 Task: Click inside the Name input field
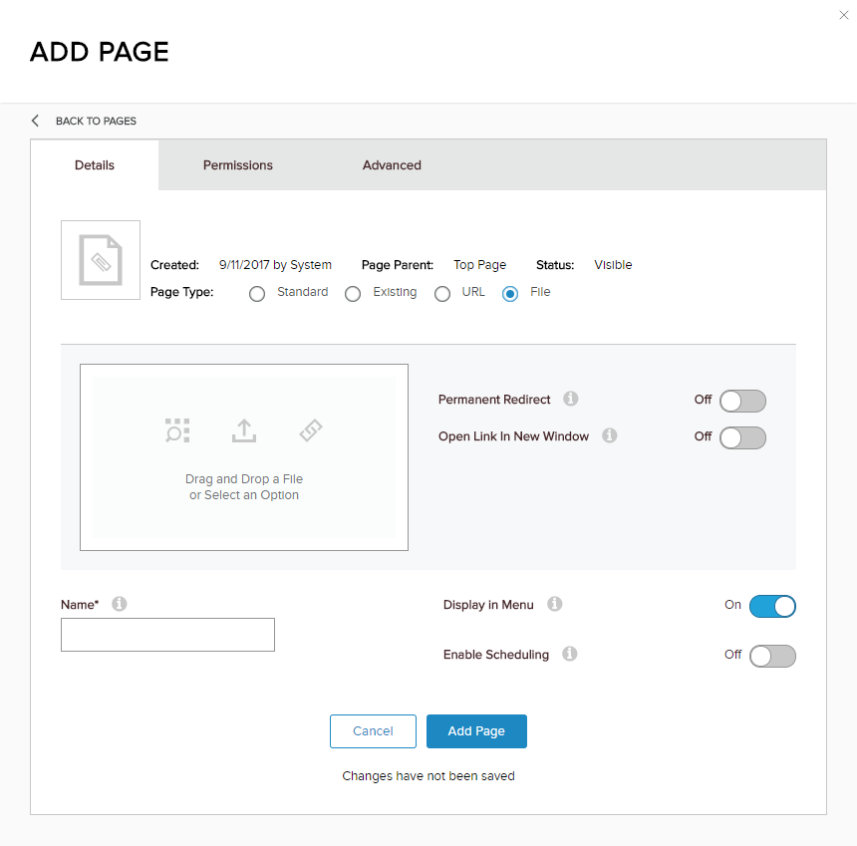(167, 635)
